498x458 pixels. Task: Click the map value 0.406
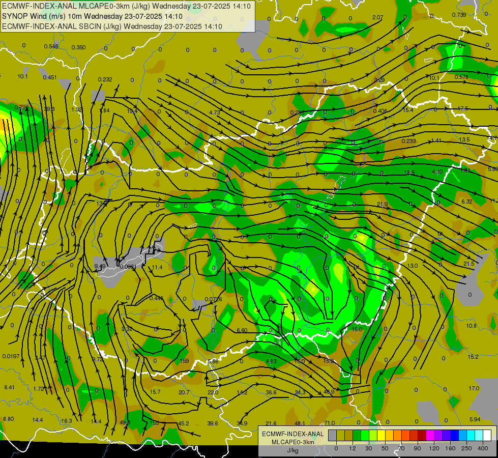[380, 111]
